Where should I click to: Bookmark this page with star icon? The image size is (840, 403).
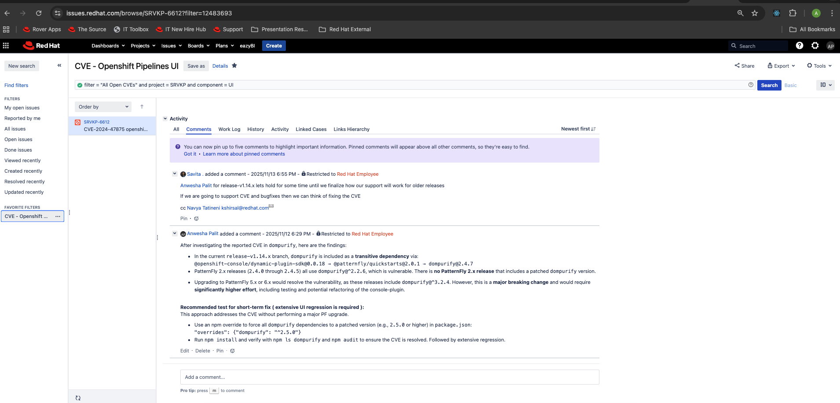(755, 13)
